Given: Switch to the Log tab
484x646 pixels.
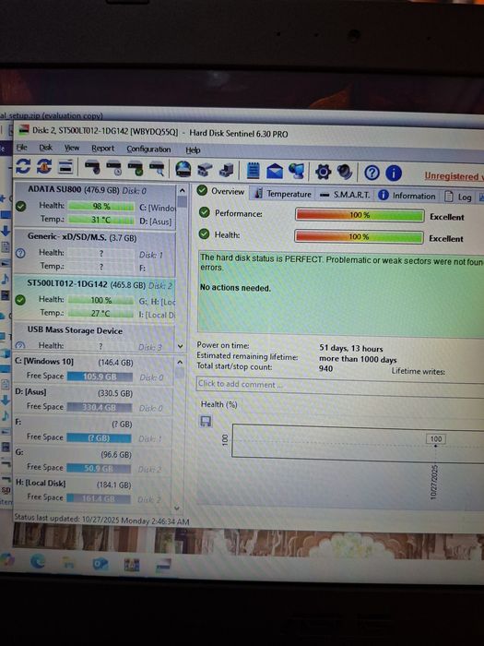Looking at the screenshot, I should click(458, 197).
